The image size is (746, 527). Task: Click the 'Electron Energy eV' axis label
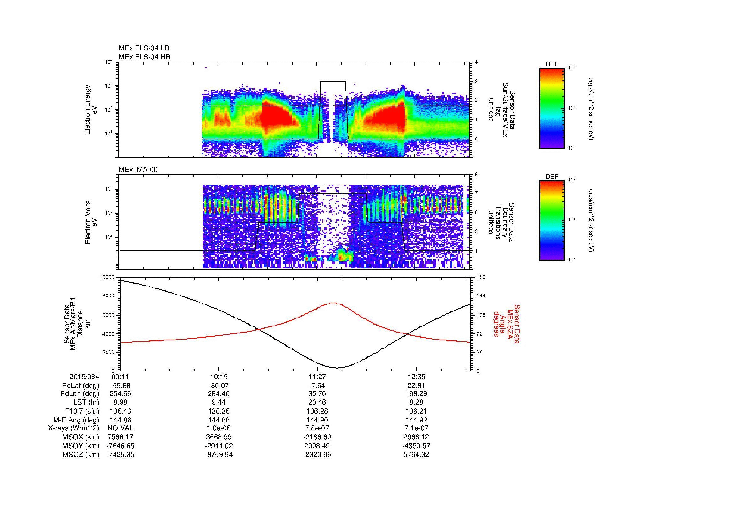coord(91,110)
